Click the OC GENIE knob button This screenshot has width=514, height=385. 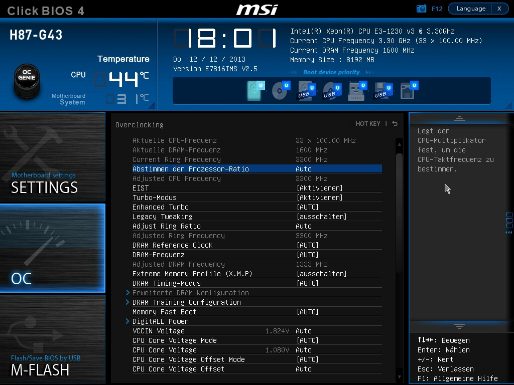pyautogui.click(x=27, y=81)
